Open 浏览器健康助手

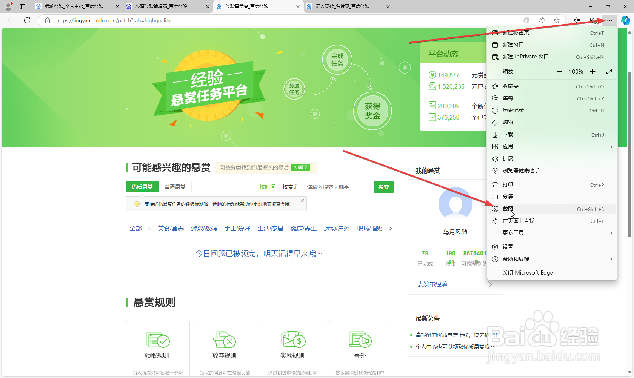pyautogui.click(x=552, y=171)
